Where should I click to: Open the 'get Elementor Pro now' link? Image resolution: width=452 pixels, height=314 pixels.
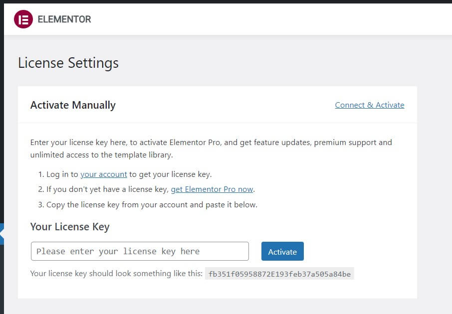tap(212, 189)
